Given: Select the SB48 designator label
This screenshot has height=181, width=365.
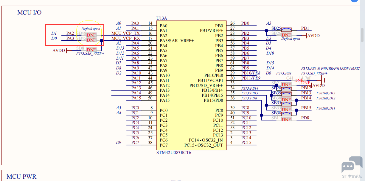Looking at the screenshot, I should 81,33.
